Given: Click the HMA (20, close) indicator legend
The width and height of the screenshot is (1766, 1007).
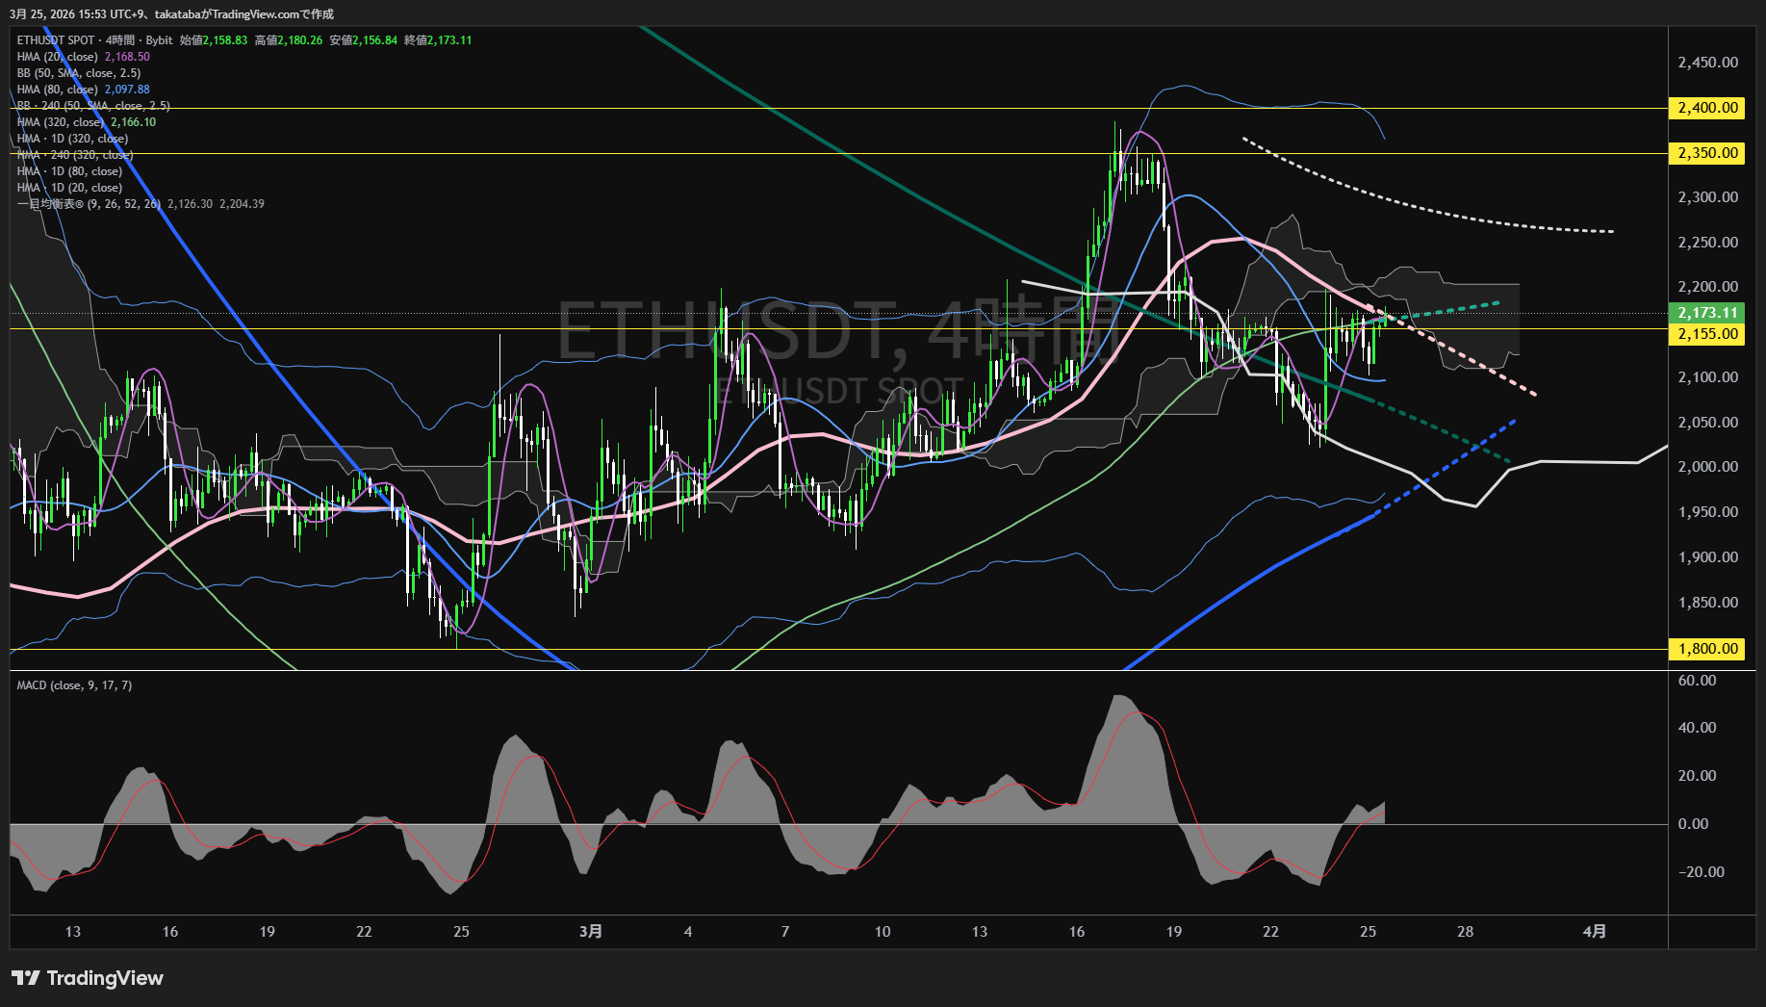Looking at the screenshot, I should (x=58, y=57).
